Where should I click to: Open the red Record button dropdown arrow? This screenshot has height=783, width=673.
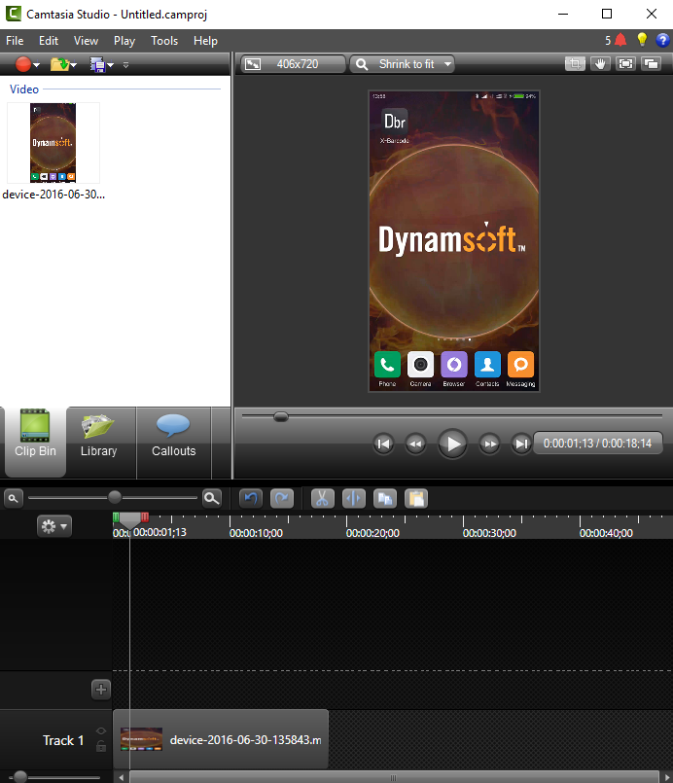click(36, 65)
